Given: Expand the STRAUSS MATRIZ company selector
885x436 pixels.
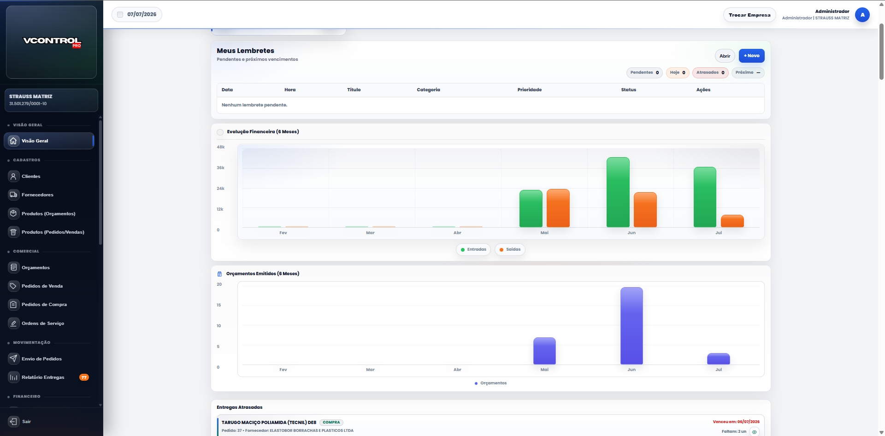Looking at the screenshot, I should [x=51, y=100].
